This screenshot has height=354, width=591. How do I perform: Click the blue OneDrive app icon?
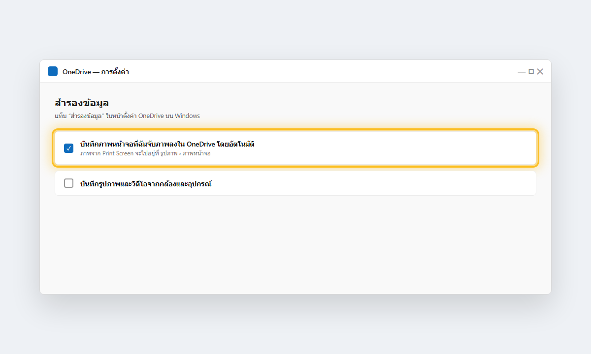coord(53,71)
